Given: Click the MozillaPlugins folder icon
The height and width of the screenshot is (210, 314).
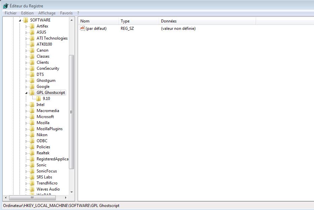Looking at the screenshot, I should click(32, 129).
